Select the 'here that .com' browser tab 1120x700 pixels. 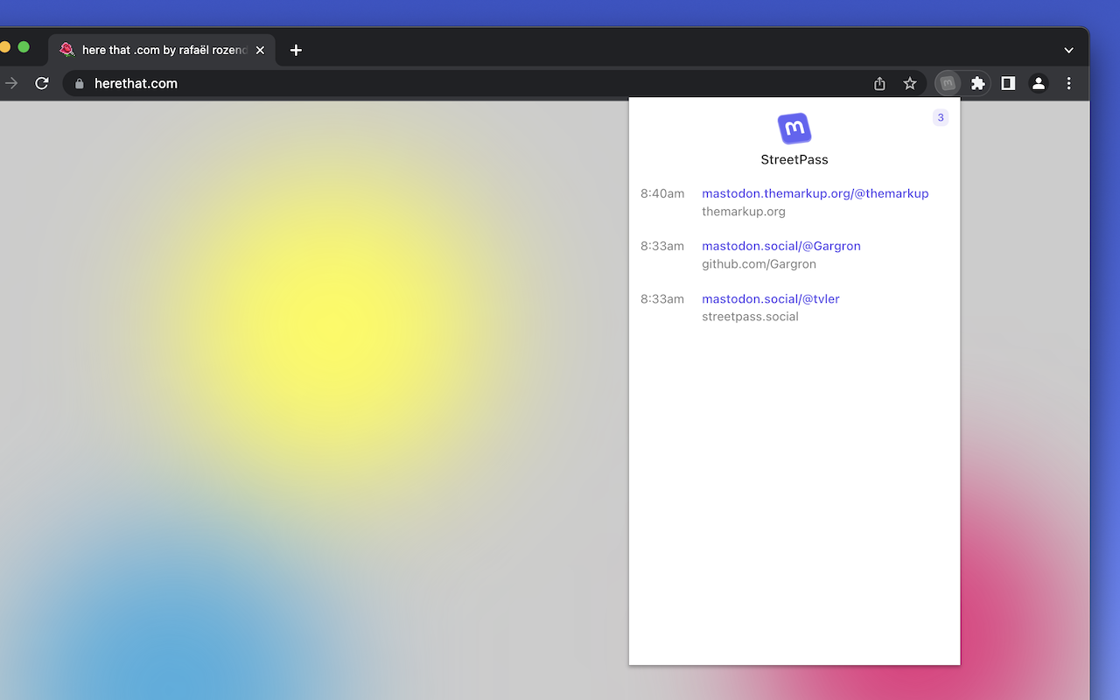pos(162,50)
